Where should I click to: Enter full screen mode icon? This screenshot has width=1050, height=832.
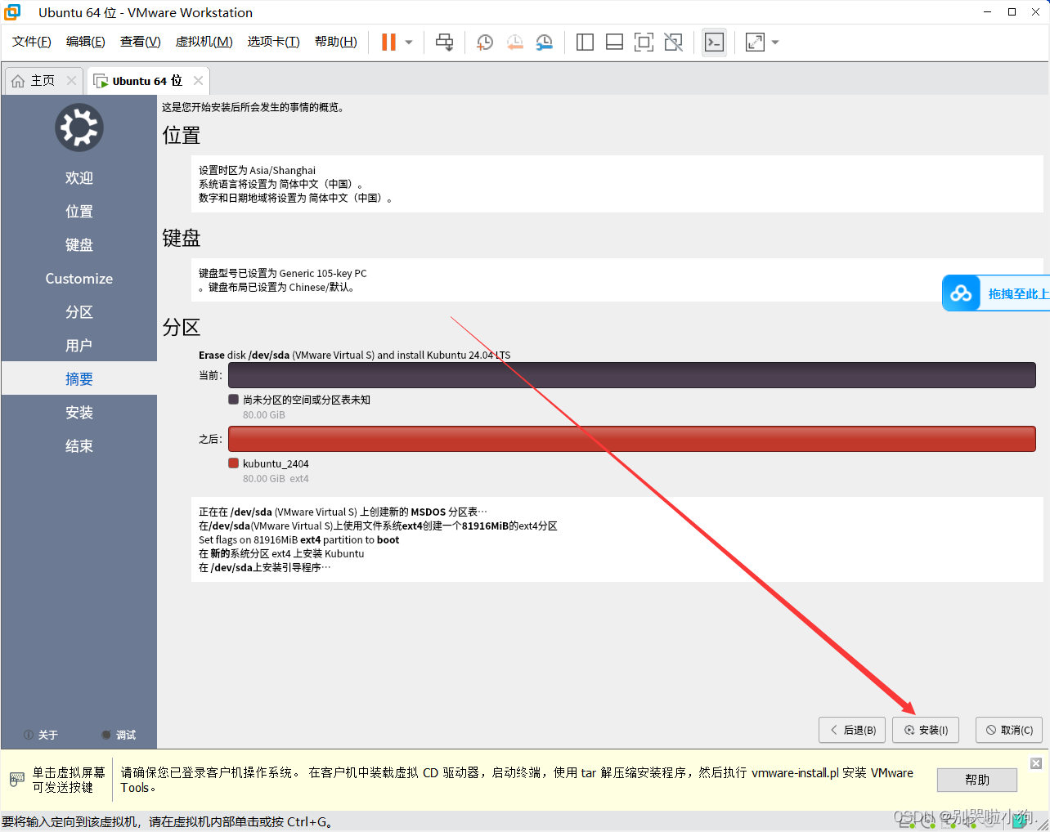point(644,42)
